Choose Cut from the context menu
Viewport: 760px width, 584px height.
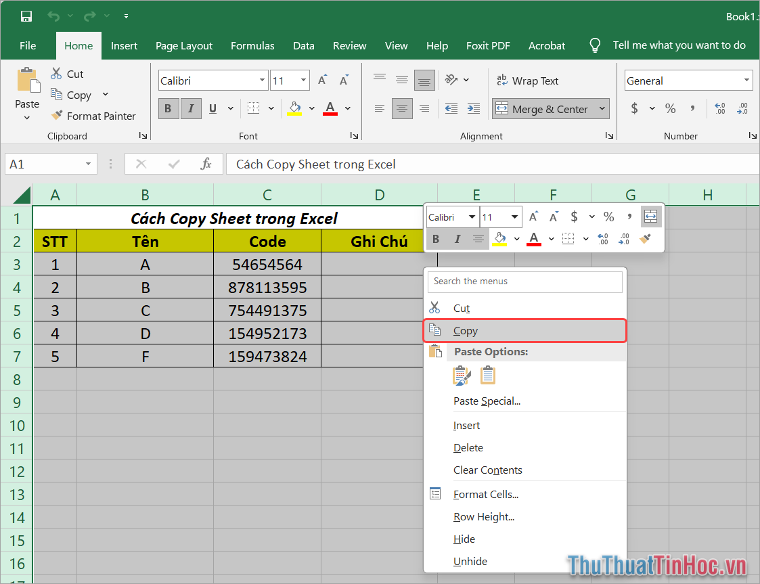462,308
